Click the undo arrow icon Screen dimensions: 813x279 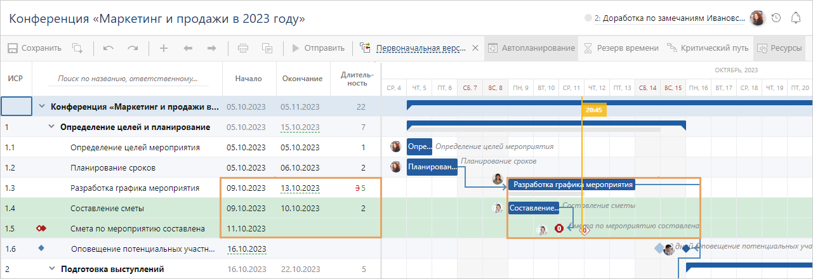click(109, 48)
